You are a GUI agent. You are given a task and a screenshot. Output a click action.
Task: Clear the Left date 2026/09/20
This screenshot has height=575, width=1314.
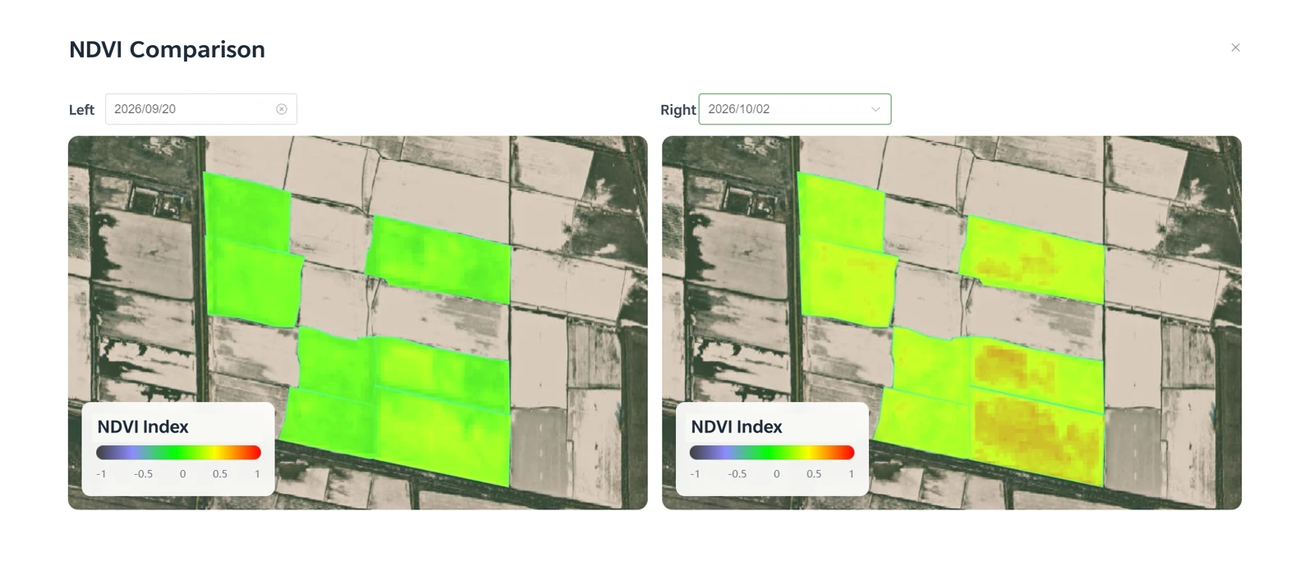(282, 109)
